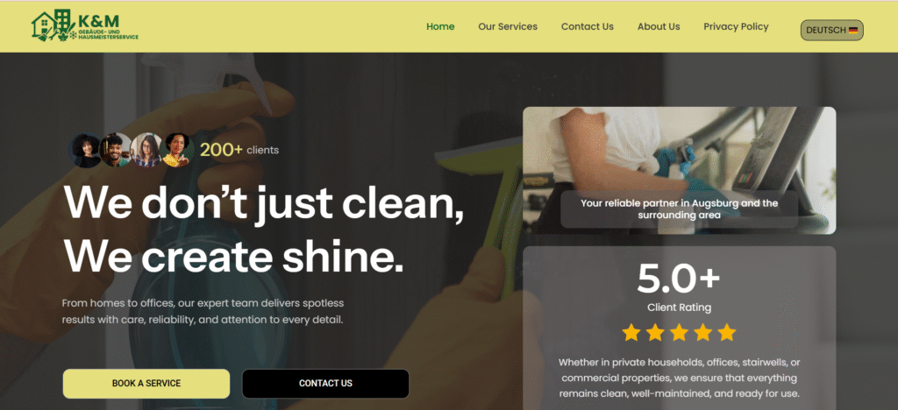898x410 pixels.
Task: Click the fourth client avatar in yellow
Action: point(177,151)
